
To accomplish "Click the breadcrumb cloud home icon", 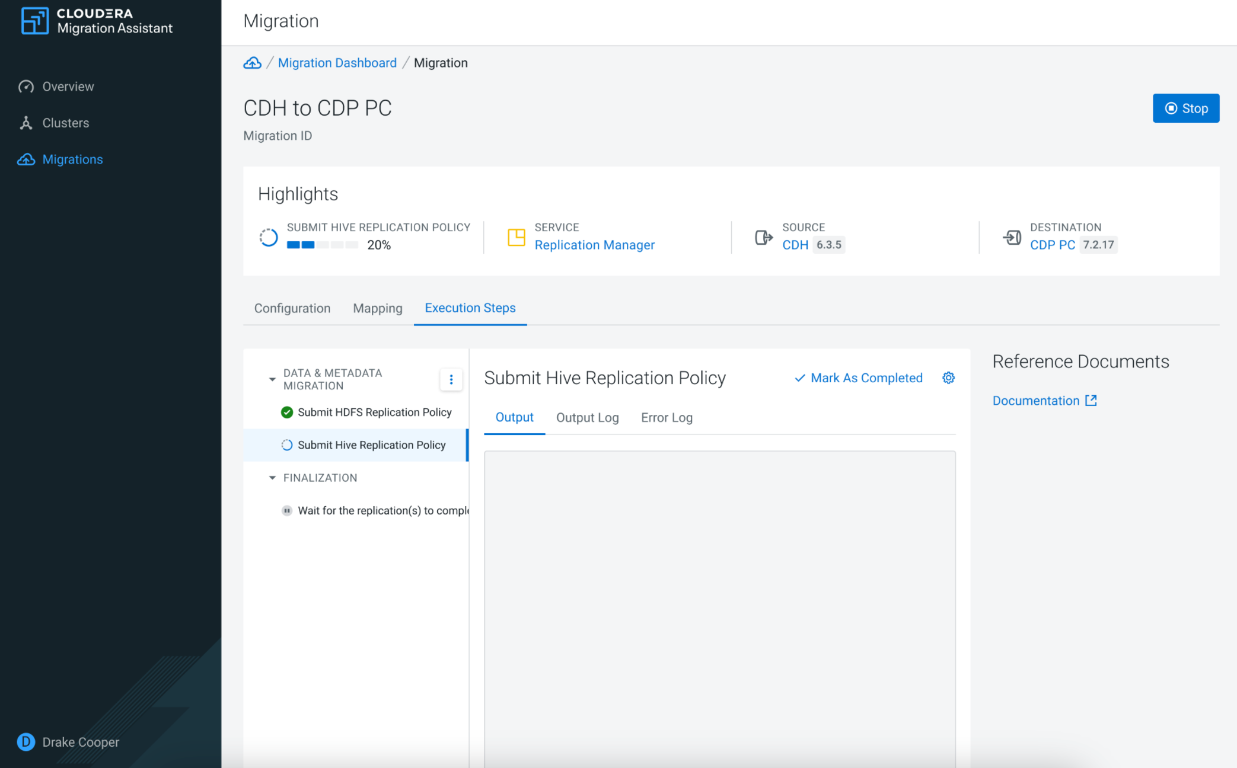I will [252, 63].
